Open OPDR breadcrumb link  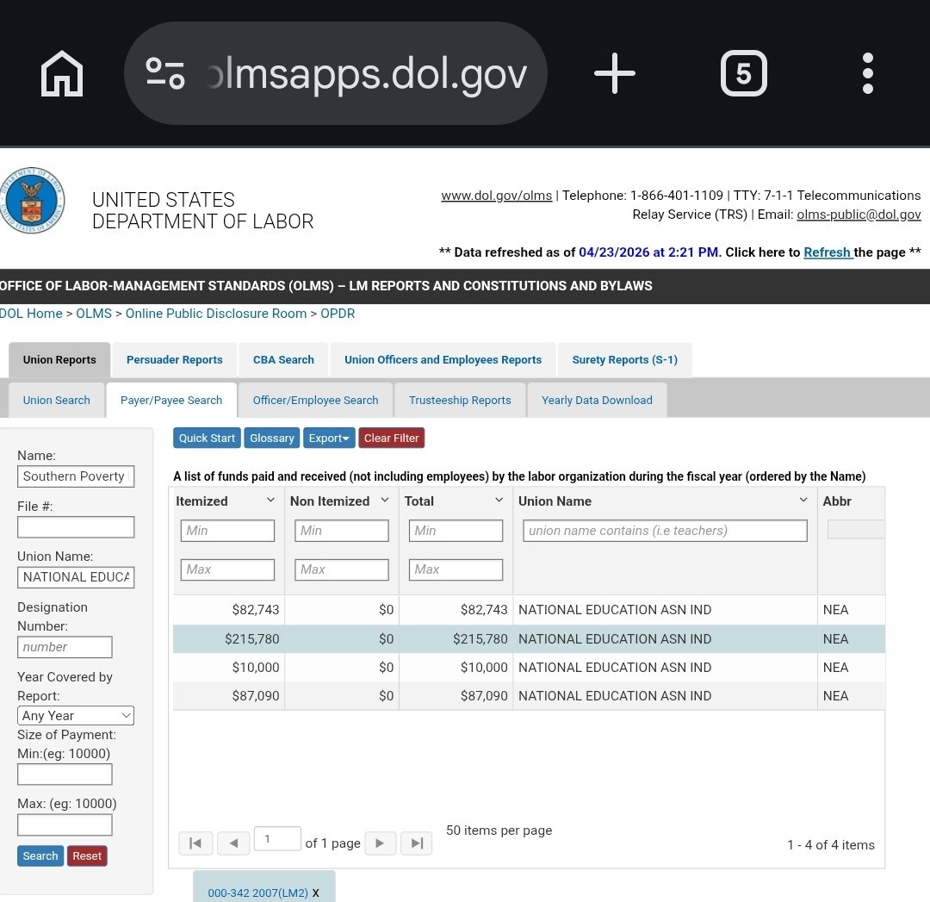click(338, 314)
